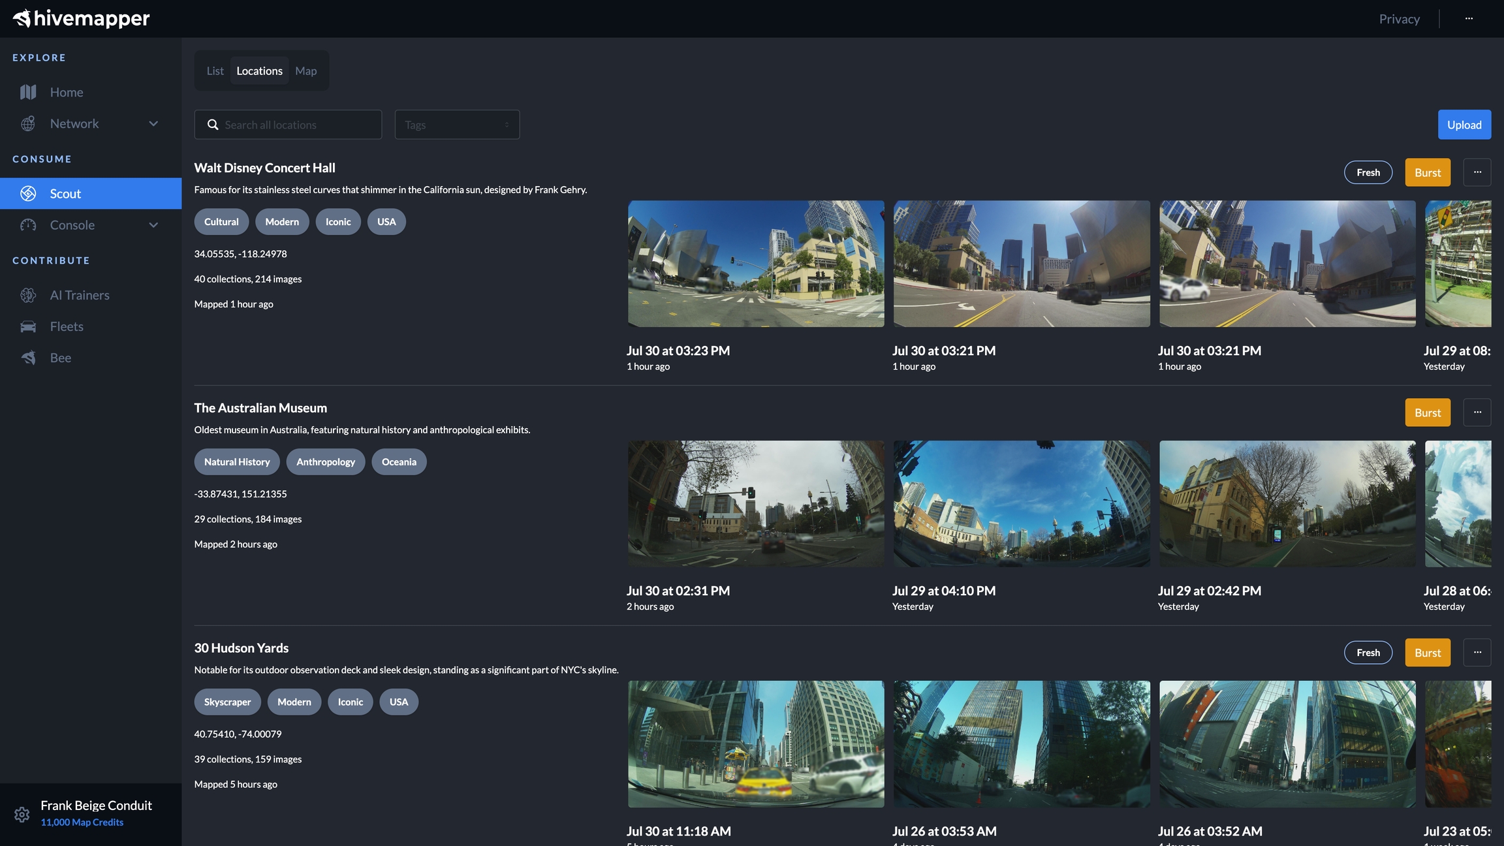Image resolution: width=1504 pixels, height=846 pixels.
Task: Select the Natural History tag
Action: pyautogui.click(x=237, y=462)
